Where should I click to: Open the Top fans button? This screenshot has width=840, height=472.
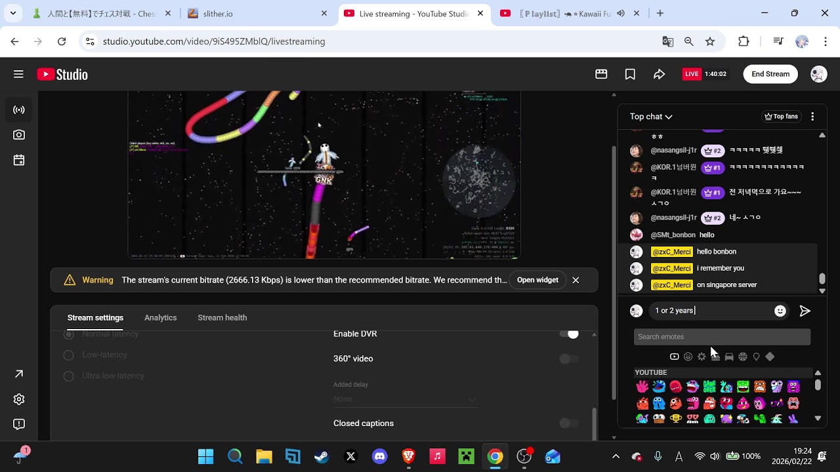[x=781, y=117]
